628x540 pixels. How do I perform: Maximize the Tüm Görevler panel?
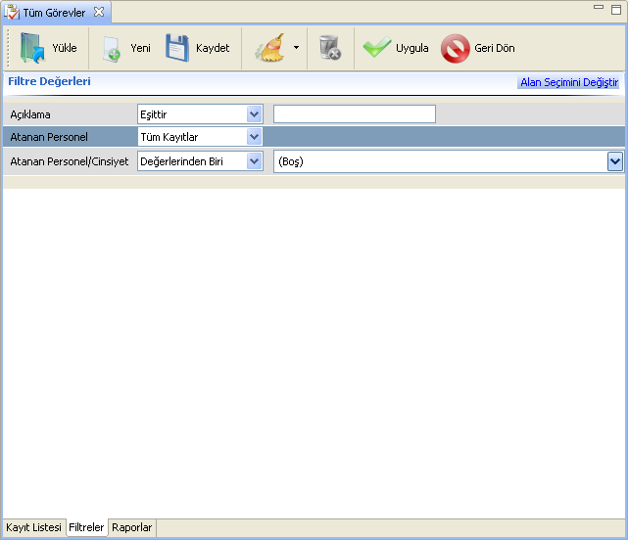pos(615,8)
